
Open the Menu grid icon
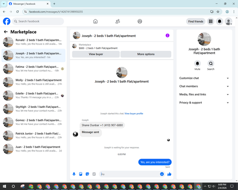210,21
